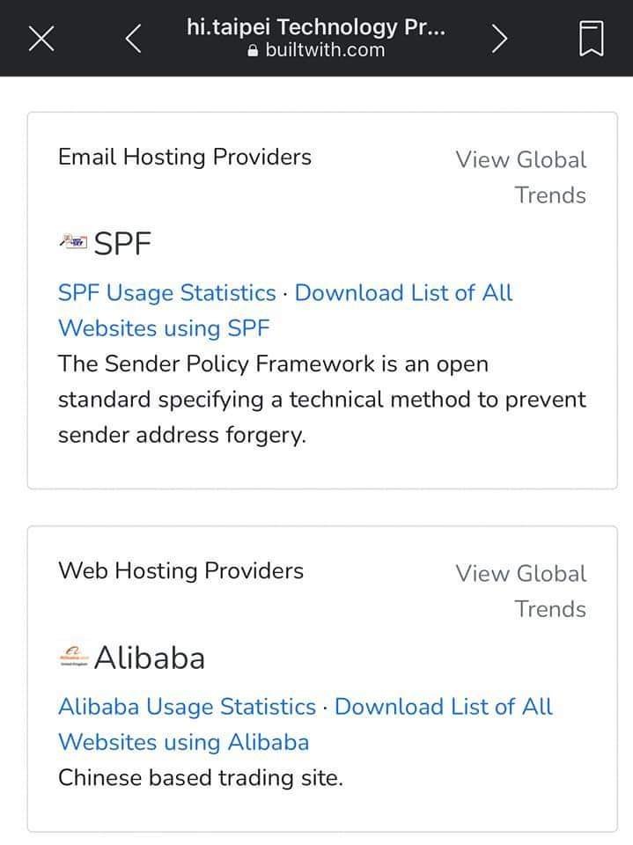Tap the Alibaba logo icon
The width and height of the screenshot is (633, 845).
point(73,657)
